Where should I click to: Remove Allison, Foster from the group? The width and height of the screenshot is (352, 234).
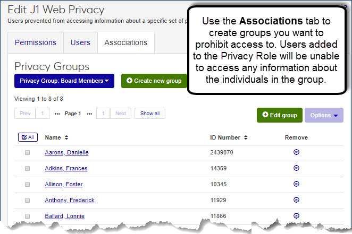click(296, 184)
